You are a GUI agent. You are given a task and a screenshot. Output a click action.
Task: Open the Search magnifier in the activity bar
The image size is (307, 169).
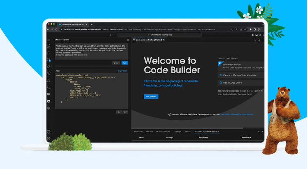pyautogui.click(x=49, y=53)
